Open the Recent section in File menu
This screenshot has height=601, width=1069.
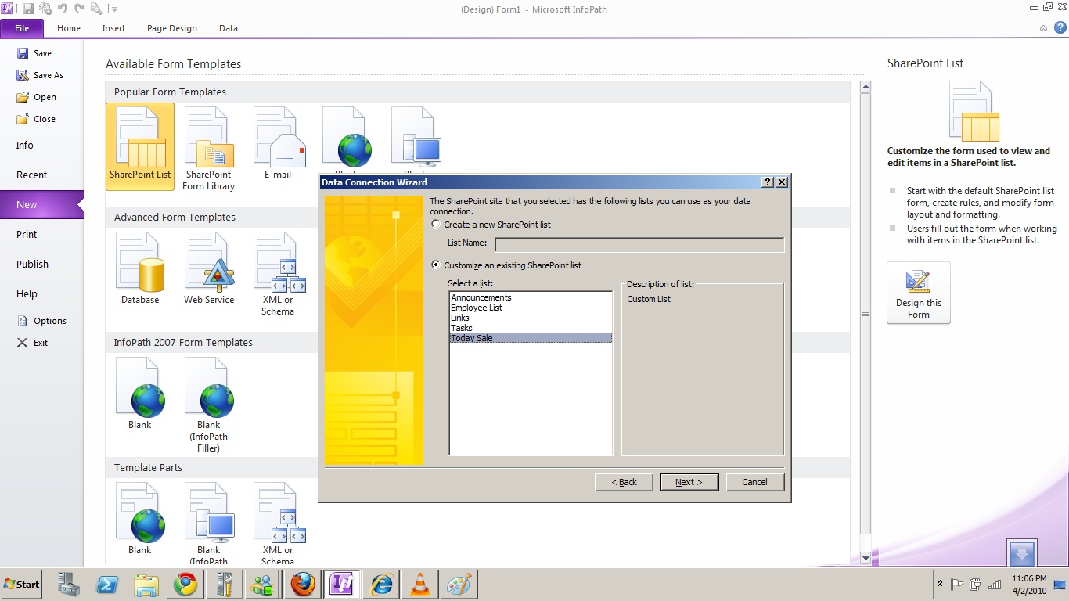[32, 175]
